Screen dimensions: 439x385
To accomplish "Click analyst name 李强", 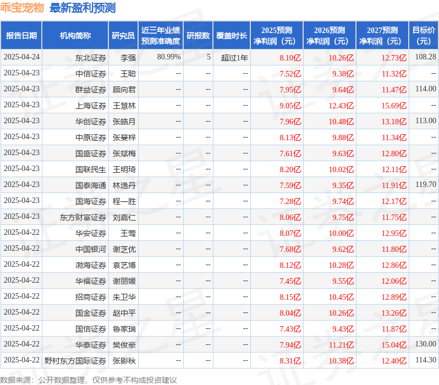I will pos(128,58).
